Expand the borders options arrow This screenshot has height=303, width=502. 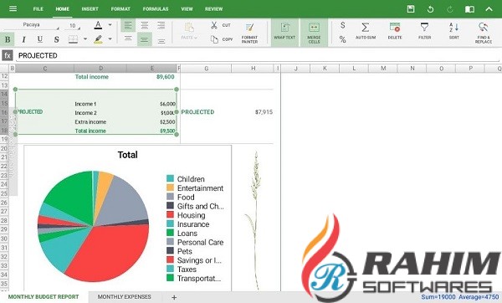pyautogui.click(x=85, y=39)
